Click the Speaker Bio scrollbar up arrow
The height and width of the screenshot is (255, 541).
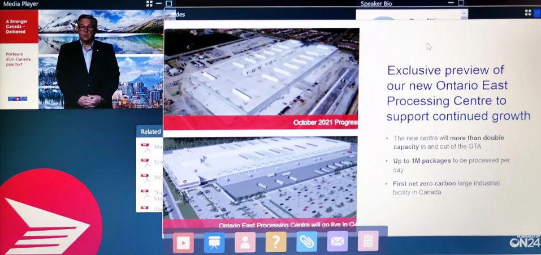coord(465,14)
